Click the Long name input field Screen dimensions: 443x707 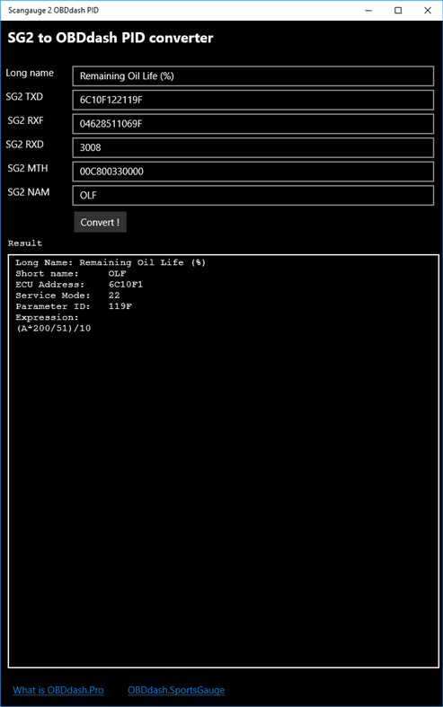tap(253, 75)
